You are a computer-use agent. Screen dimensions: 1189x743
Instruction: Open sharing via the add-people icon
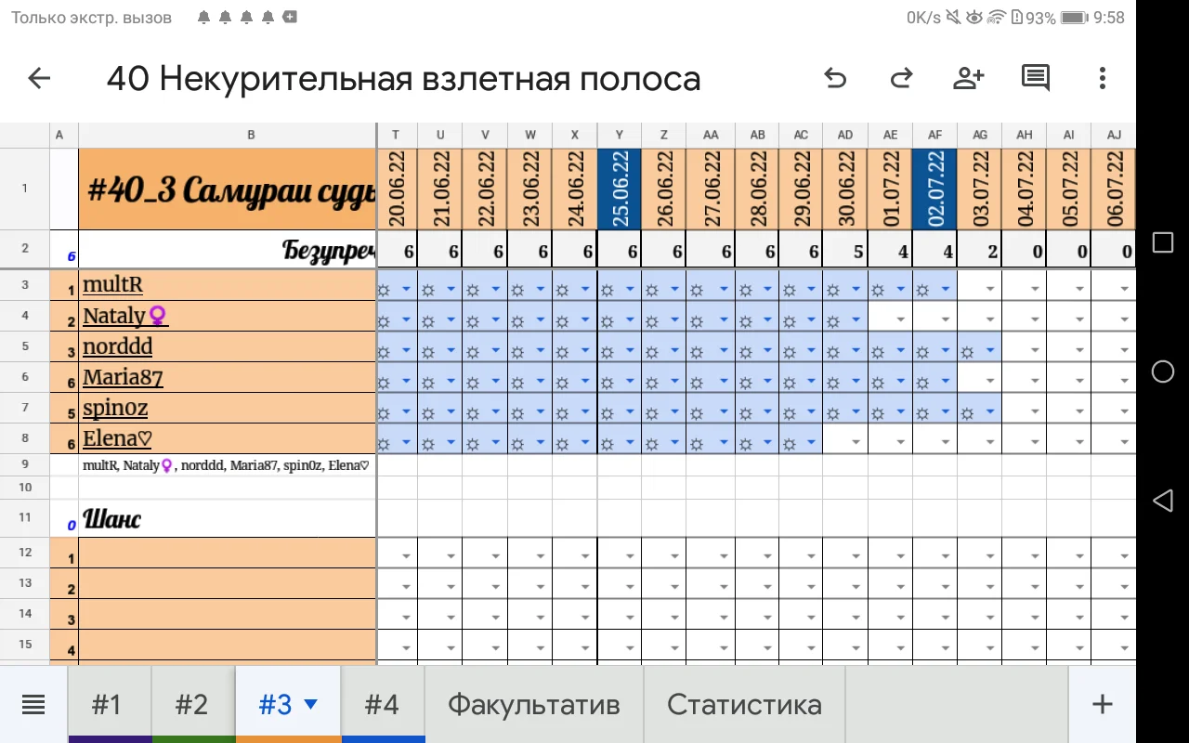coord(968,78)
